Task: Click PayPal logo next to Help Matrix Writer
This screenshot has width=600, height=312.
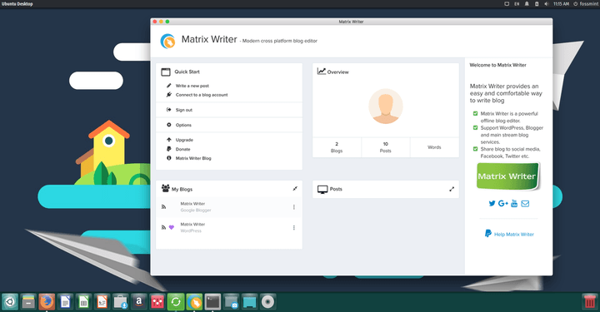Action: coord(488,233)
